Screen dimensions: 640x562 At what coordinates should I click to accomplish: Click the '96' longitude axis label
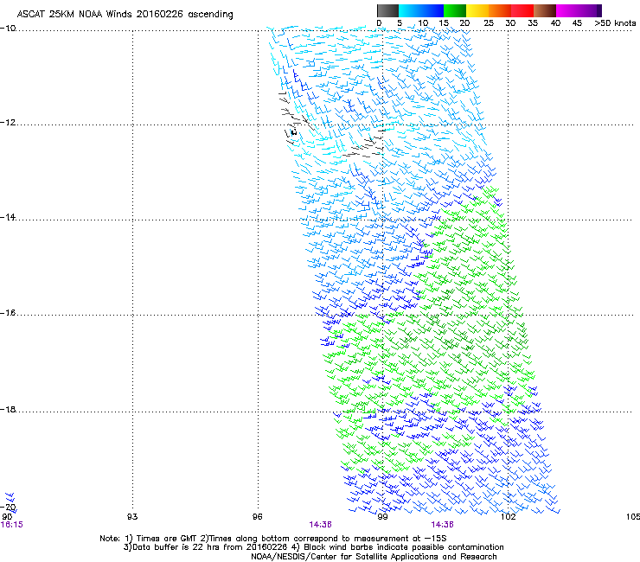[x=257, y=517]
